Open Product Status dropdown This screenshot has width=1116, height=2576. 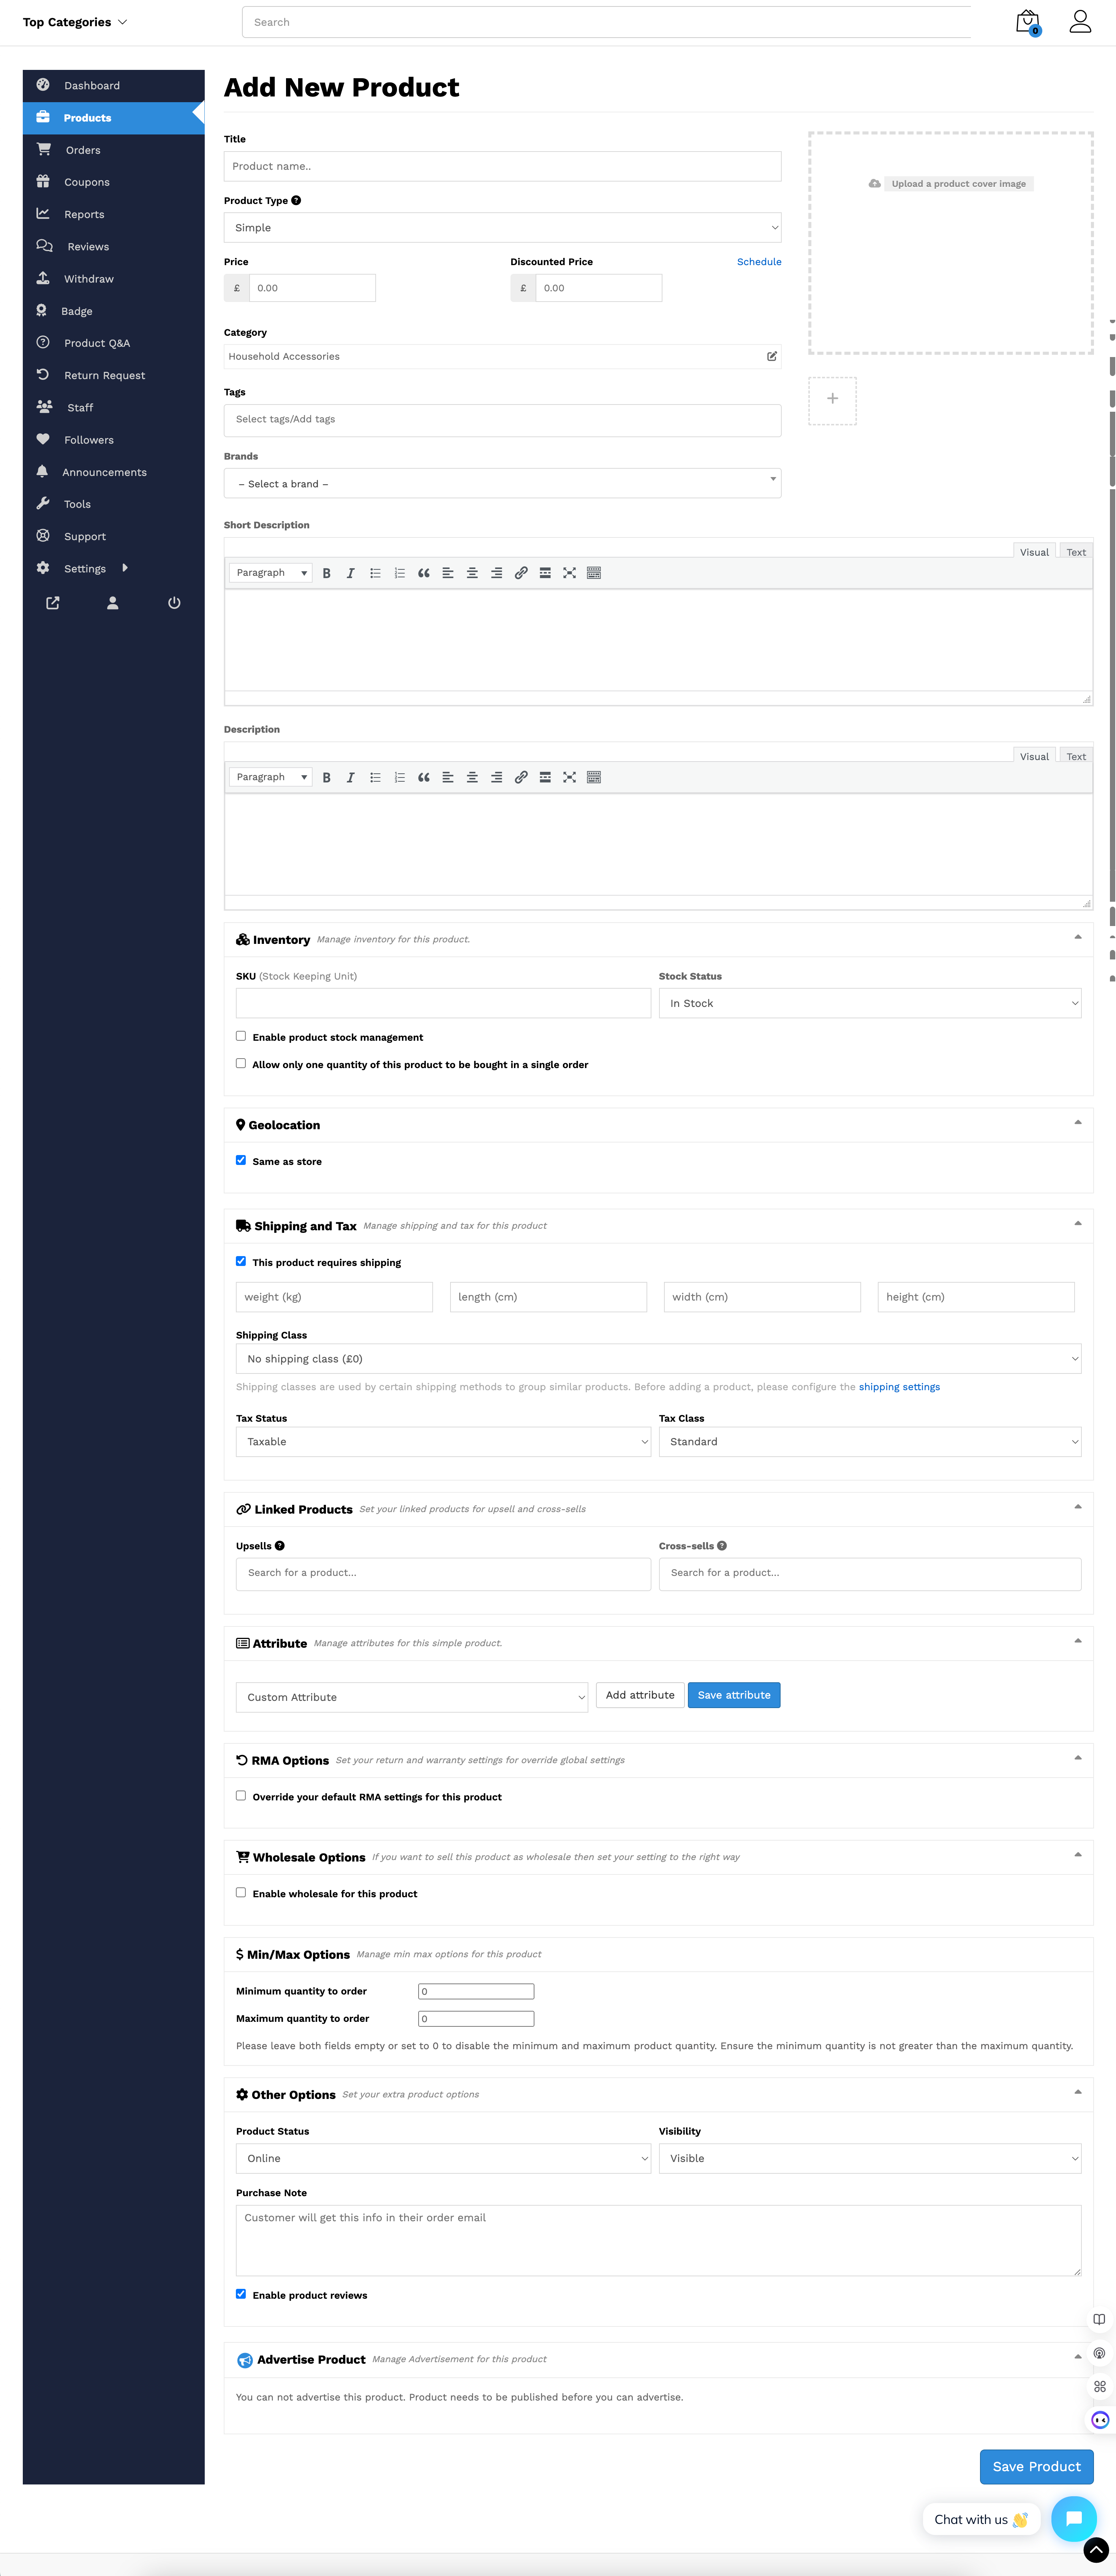[443, 2158]
